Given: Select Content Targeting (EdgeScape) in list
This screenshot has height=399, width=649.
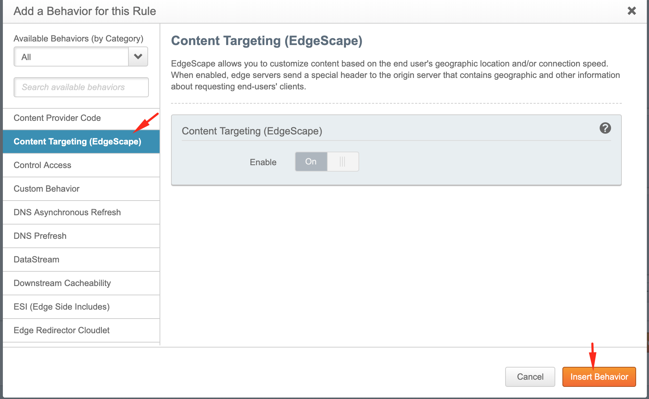Looking at the screenshot, I should click(77, 142).
